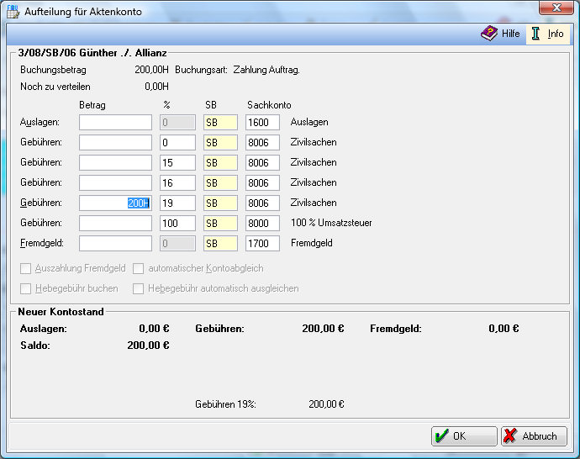Screen dimensions: 580x459
Task: Click the Aufteilung window title icon
Action: pos(13,11)
